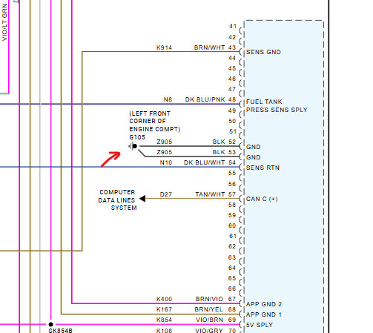Click connector pin number 43
Viewport: 373px width, 333px height.
click(232, 47)
